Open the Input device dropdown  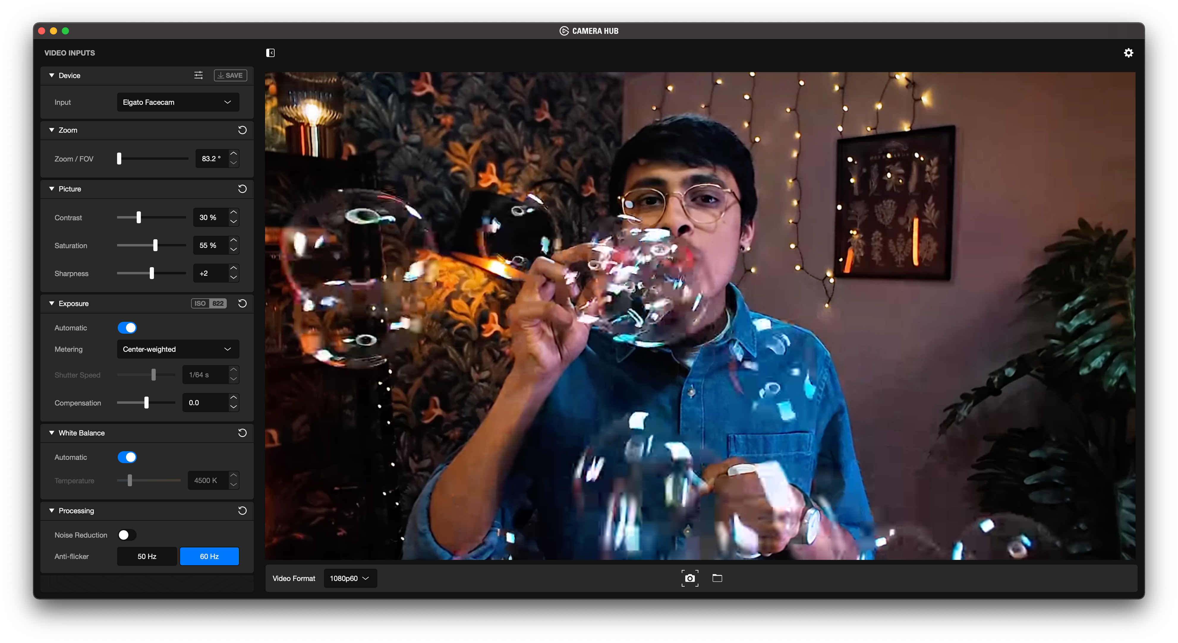point(176,101)
